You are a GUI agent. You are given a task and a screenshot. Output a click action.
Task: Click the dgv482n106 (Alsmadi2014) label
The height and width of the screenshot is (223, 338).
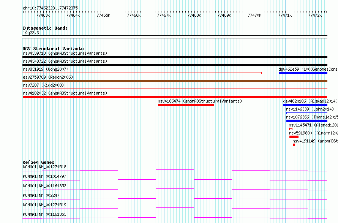click(x=310, y=101)
